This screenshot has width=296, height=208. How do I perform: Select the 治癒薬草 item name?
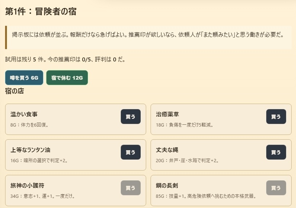coord(167,115)
